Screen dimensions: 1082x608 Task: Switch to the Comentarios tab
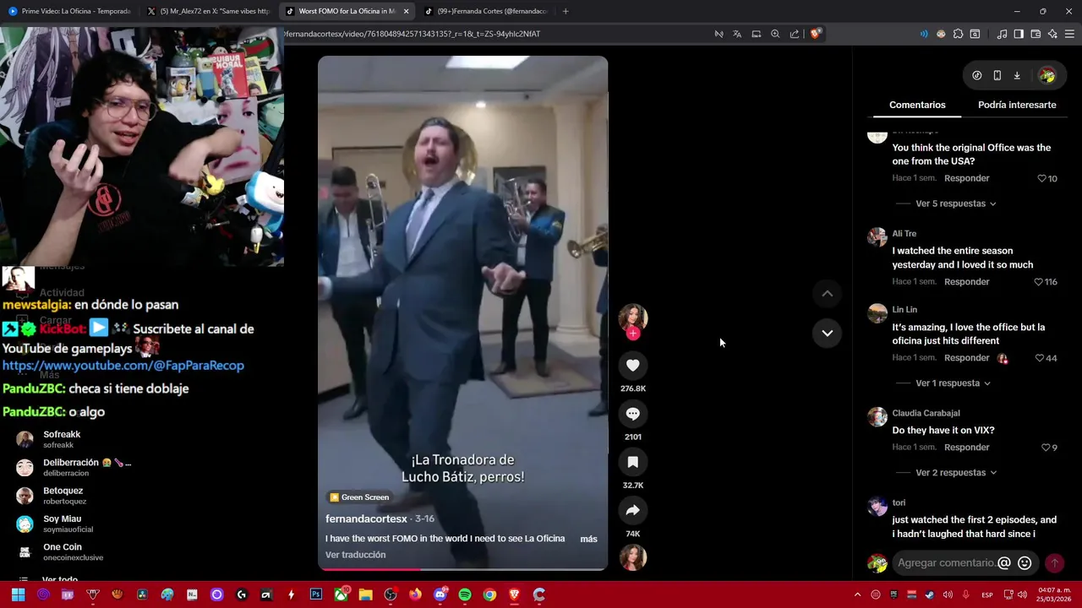tap(917, 105)
